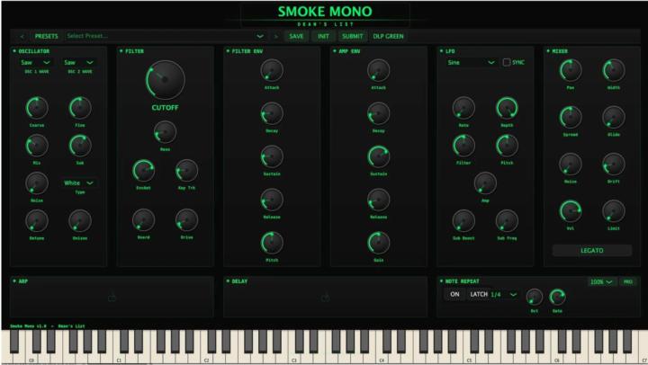Expand the Select Preset dropdown

pos(260,36)
